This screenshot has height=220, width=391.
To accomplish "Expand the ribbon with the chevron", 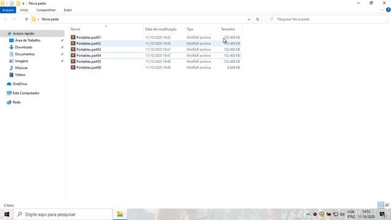I will pos(382,10).
